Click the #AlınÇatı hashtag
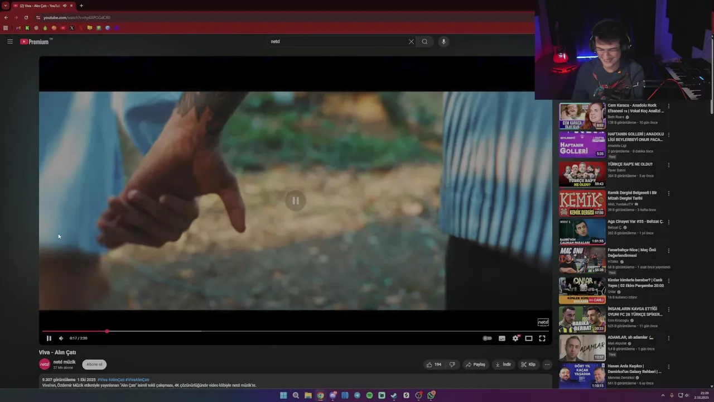The image size is (714, 402). (117, 380)
